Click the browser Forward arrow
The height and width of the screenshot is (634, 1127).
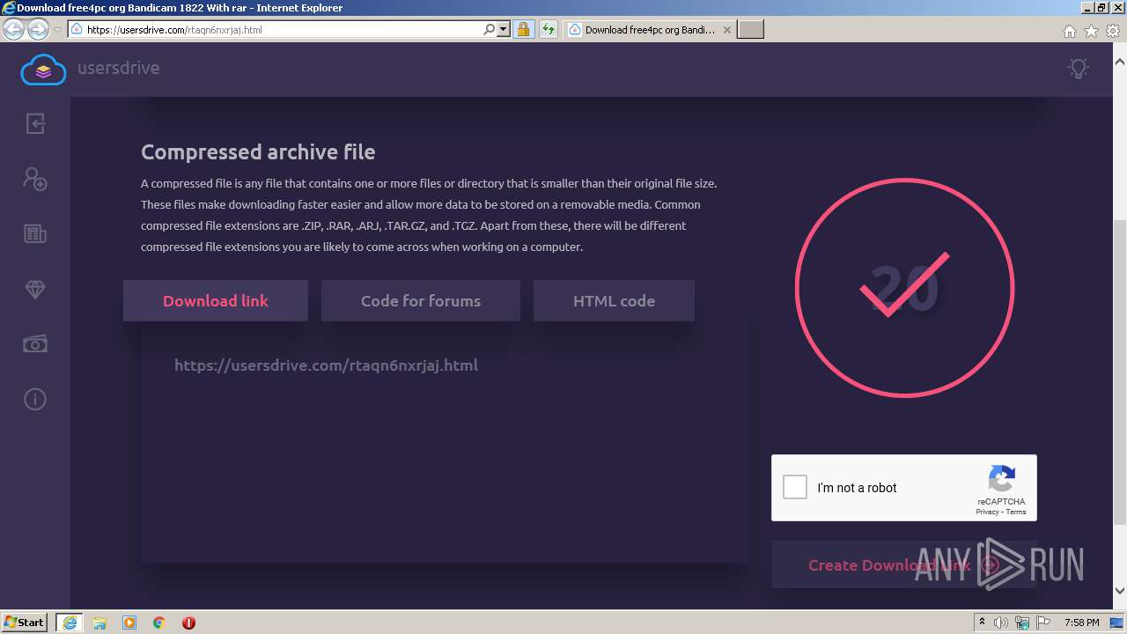(38, 30)
